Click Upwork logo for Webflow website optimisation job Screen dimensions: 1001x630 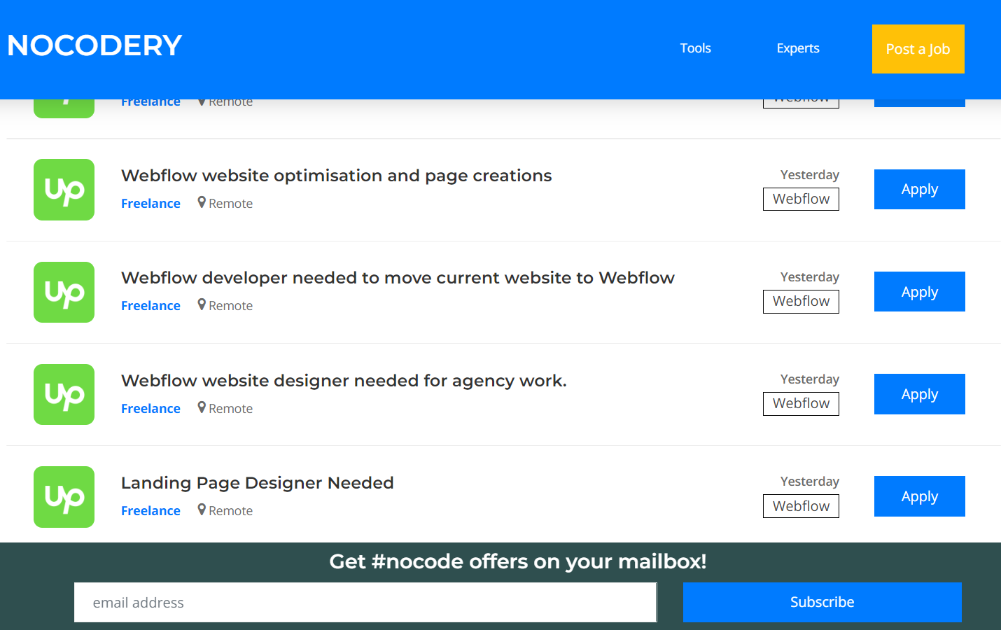64,190
